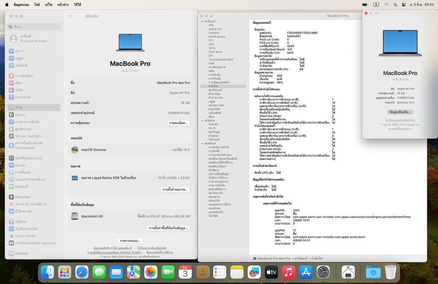Open แก้ไข menu in menu bar
The width and height of the screenshot is (438, 284).
tap(49, 5)
